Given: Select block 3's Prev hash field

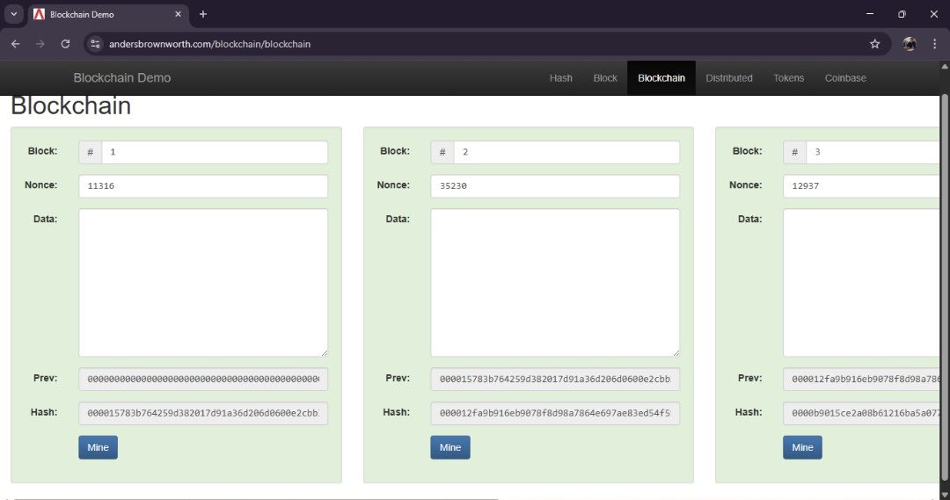Looking at the screenshot, I should click(861, 380).
